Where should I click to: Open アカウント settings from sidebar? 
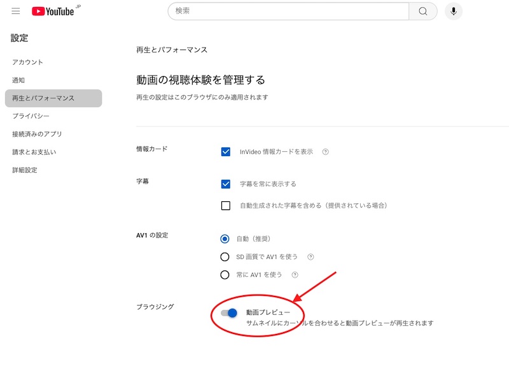click(x=27, y=62)
